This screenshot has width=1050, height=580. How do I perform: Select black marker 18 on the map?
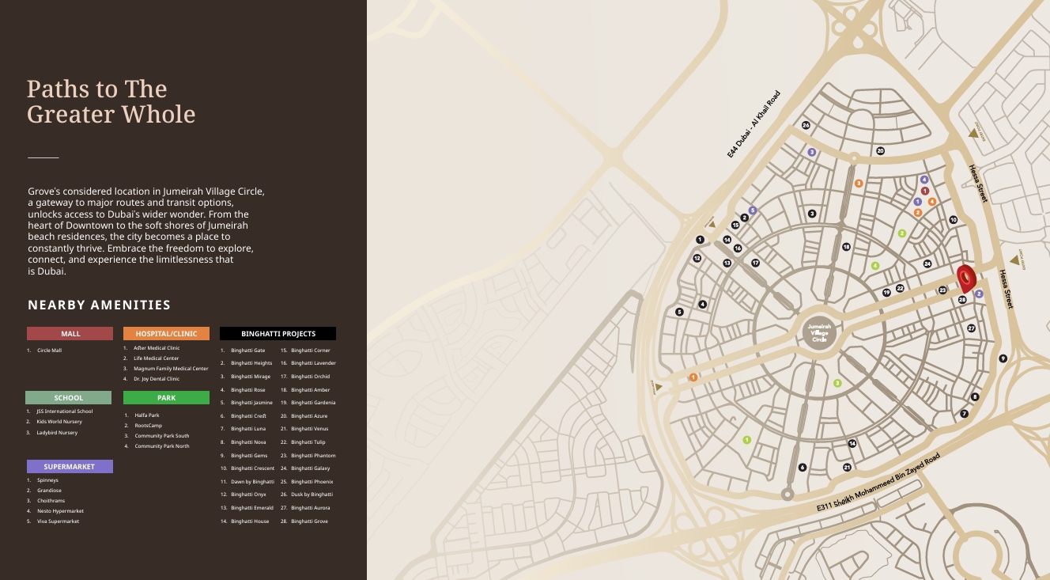846,247
